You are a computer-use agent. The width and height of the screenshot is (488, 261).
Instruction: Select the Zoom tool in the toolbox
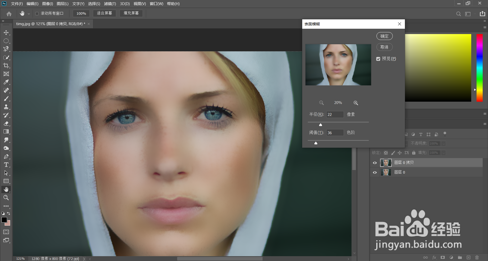pos(6,198)
